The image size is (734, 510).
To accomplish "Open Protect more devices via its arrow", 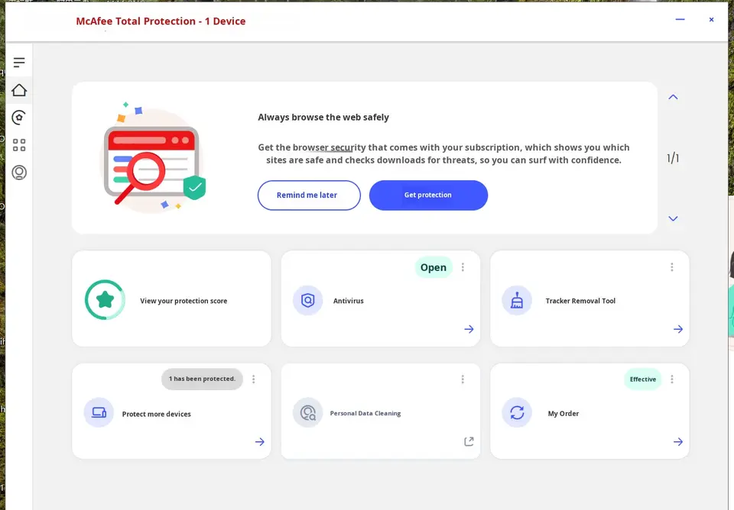I will pos(260,442).
